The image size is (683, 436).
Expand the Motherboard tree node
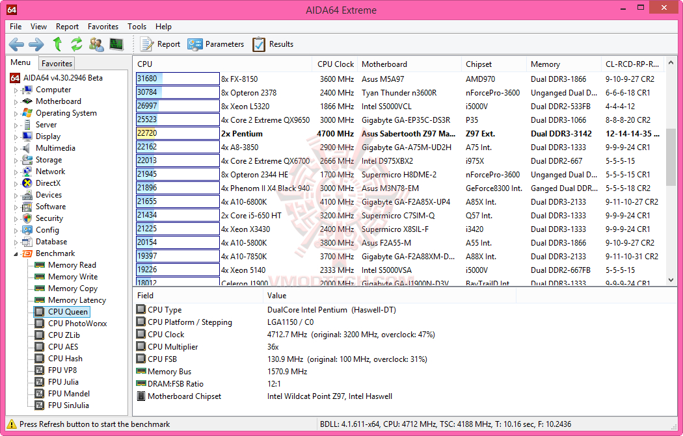[16, 102]
